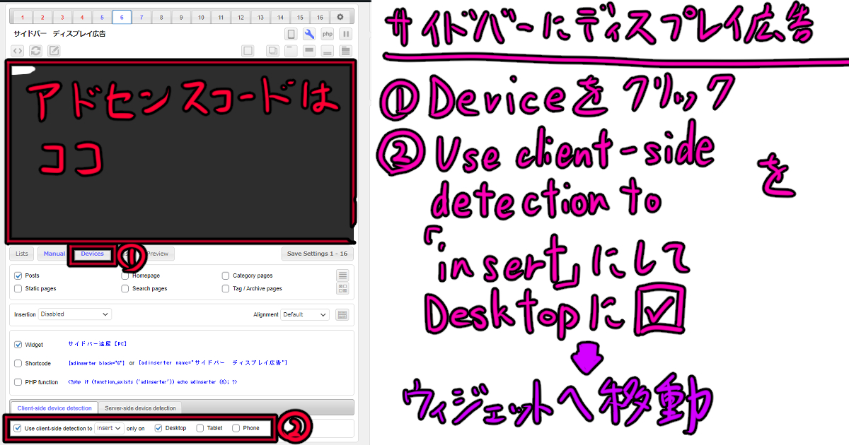Select the code editor icon above the block
Screen dimensions: 849x445
(x=17, y=50)
